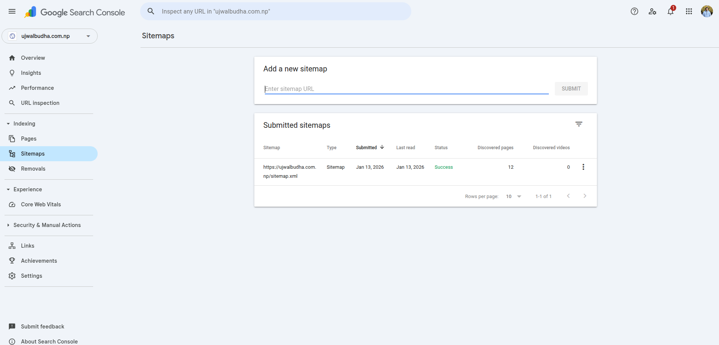Open Search Console help

(x=634, y=11)
